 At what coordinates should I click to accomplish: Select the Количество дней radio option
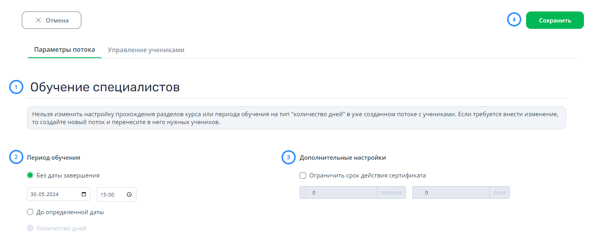[30, 228]
